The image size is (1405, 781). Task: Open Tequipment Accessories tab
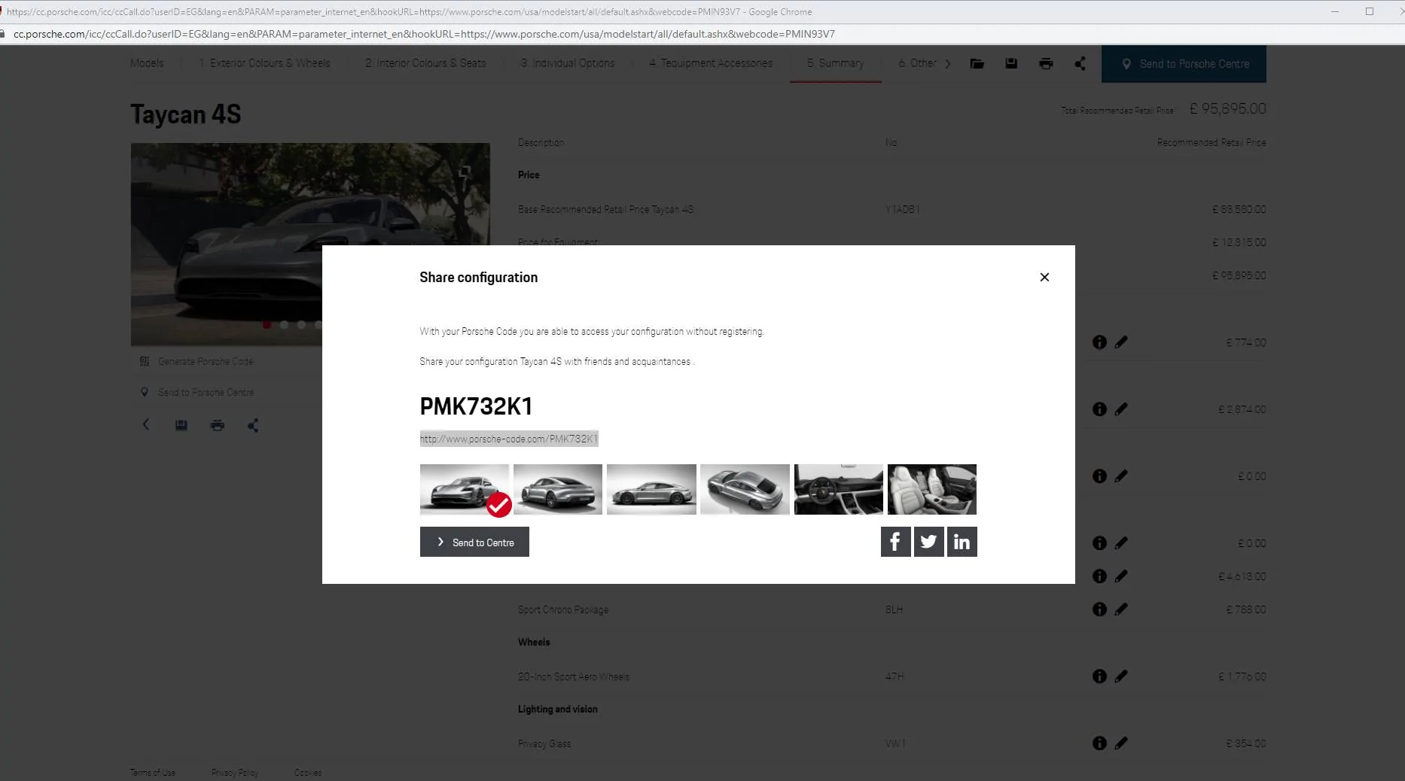pyautogui.click(x=711, y=63)
